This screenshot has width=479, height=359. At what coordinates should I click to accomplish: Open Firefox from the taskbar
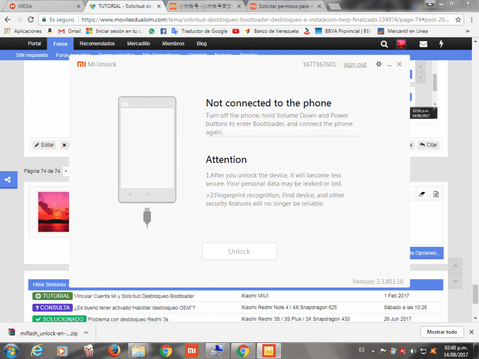(114, 351)
